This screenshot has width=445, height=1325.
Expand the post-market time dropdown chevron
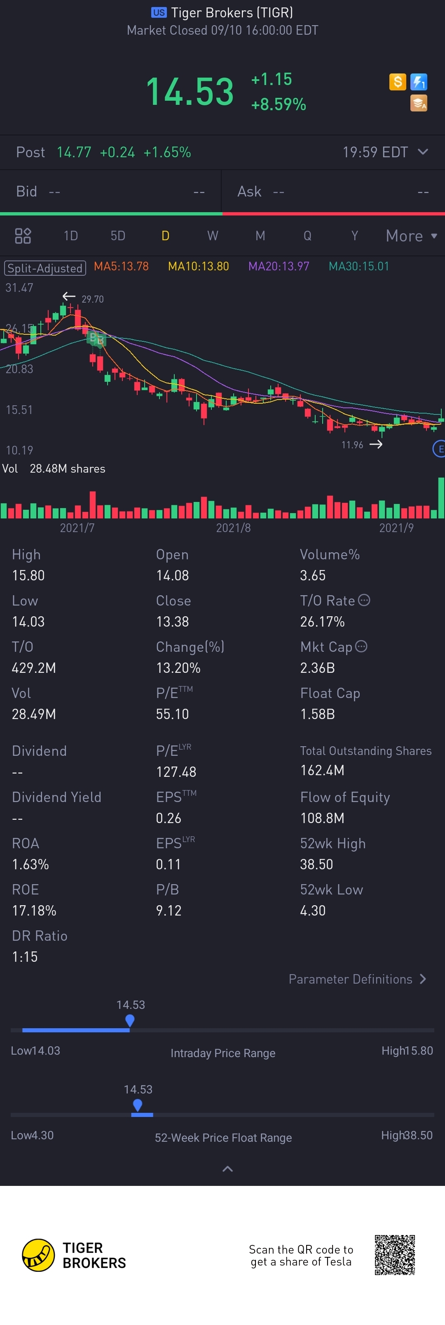(423, 152)
